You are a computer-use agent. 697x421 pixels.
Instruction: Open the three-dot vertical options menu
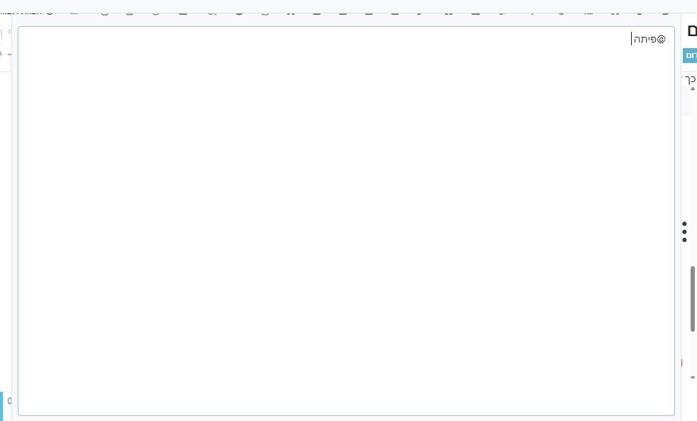[684, 232]
